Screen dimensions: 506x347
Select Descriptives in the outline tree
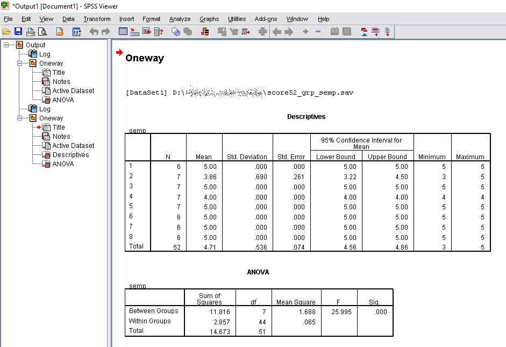point(70,155)
